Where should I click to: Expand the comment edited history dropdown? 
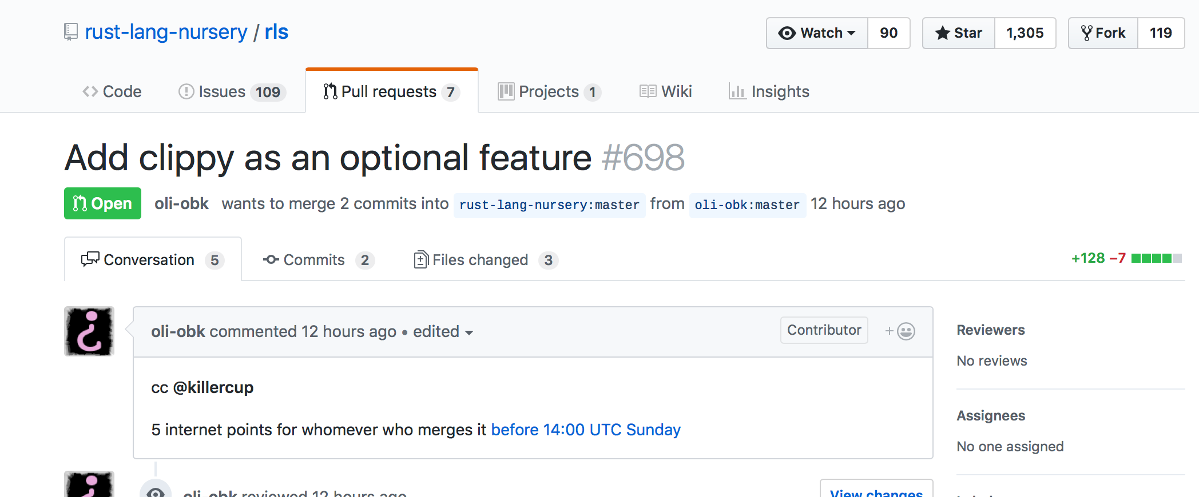pos(443,332)
